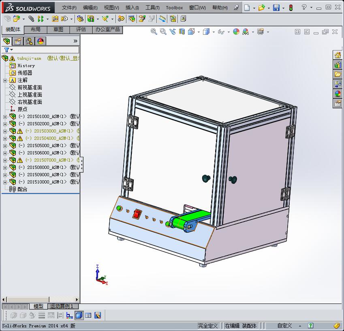Open the Display Style dropdown arrow
Viewport: 344px width, 331px height.
pos(214,32)
